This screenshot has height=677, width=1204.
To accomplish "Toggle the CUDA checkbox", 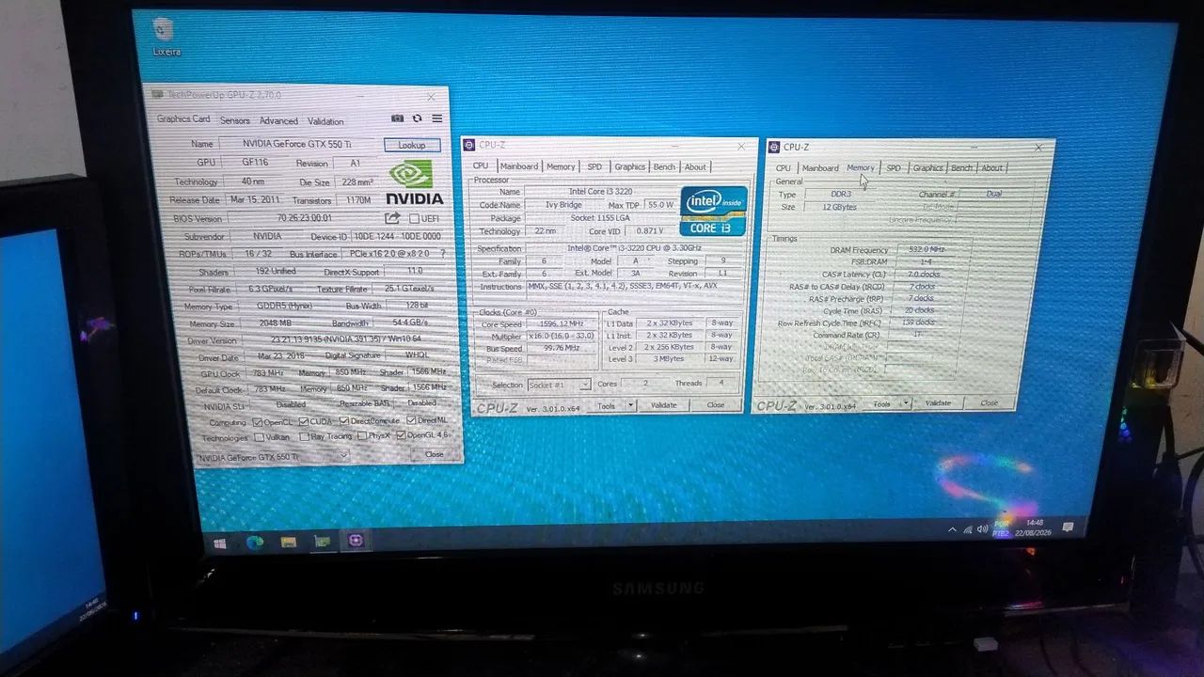I will coord(304,421).
